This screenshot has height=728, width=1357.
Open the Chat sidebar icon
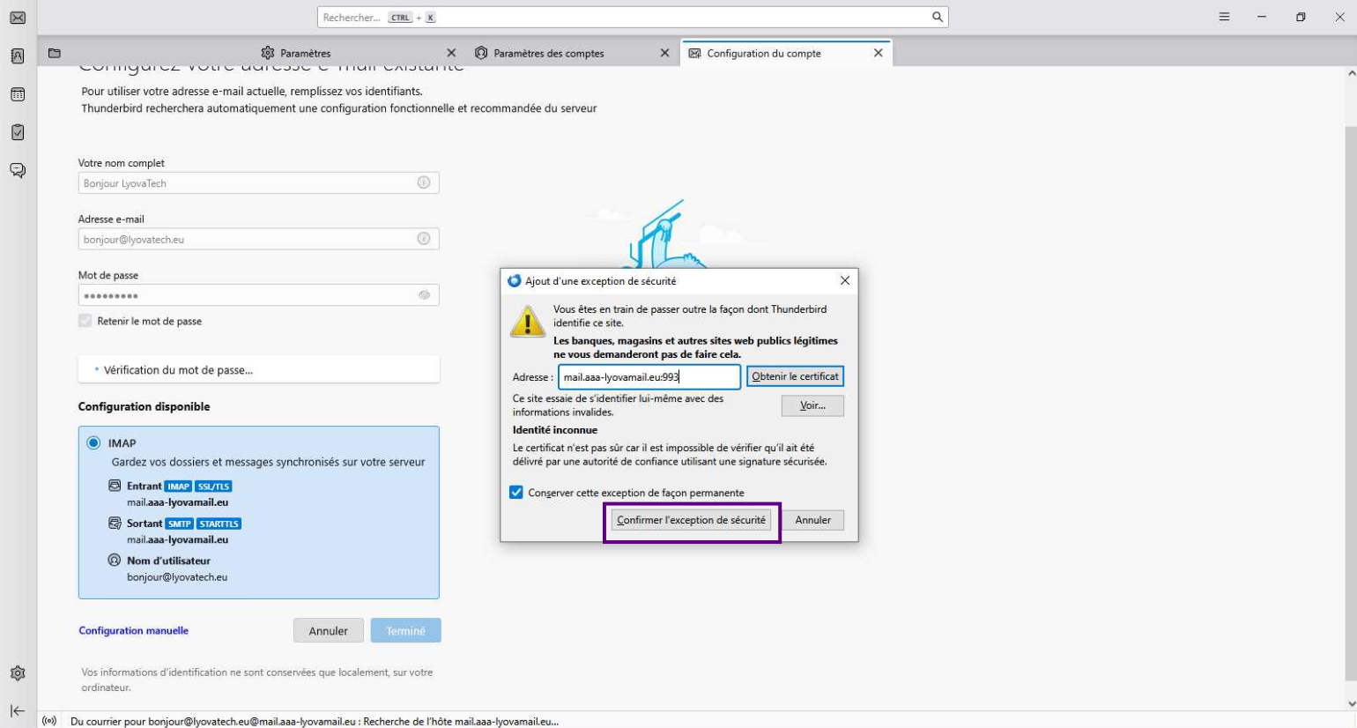tap(18, 170)
